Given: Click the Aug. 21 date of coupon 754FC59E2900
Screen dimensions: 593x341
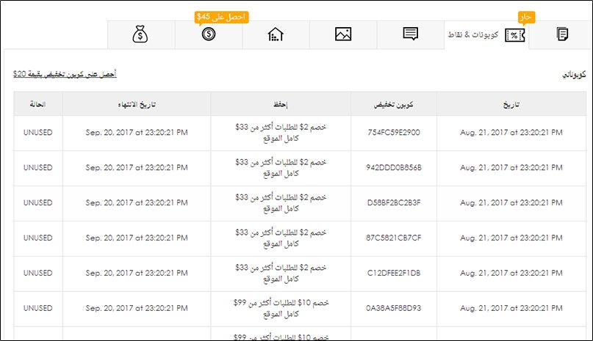Looking at the screenshot, I should tap(511, 133).
